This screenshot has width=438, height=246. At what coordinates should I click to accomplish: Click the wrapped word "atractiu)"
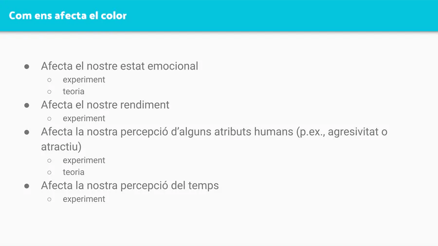point(61,146)
